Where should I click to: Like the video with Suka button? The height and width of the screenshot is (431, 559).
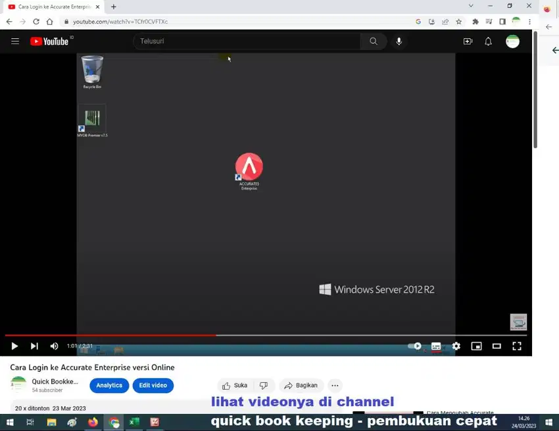[x=235, y=386]
